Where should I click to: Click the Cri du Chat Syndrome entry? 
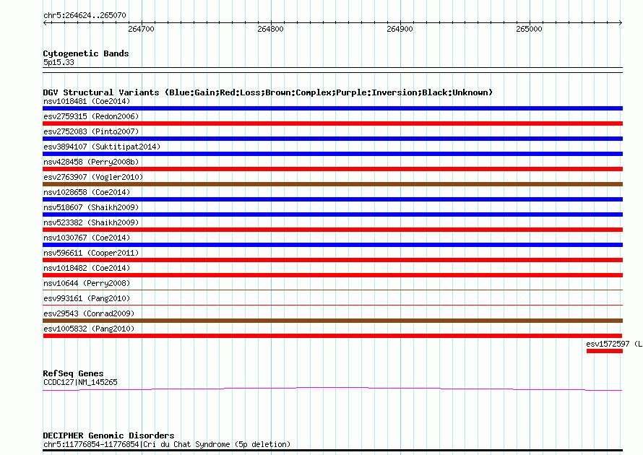tap(167, 444)
